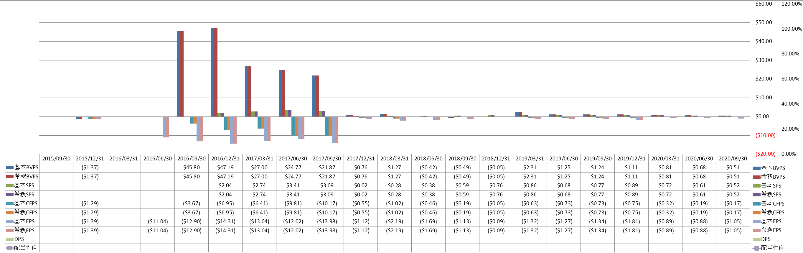Viewport: 803px width, 253px height.
Task: Click the 希釈EPS row label in the data table
Action: tap(24, 230)
